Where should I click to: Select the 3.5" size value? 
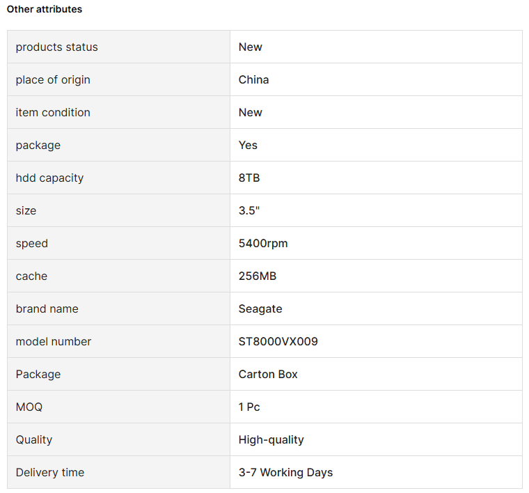[x=248, y=211]
